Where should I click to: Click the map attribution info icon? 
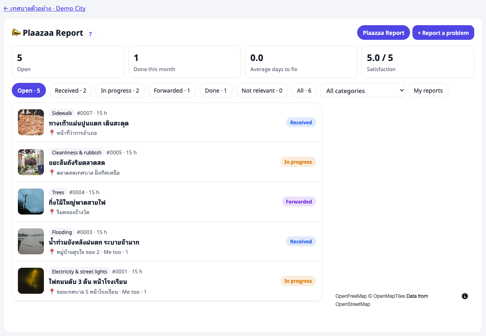pyautogui.click(x=464, y=296)
